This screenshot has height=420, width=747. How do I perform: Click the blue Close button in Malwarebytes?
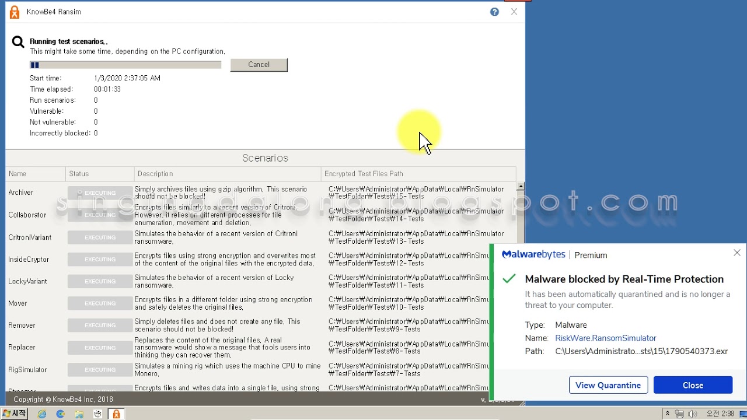(x=693, y=385)
